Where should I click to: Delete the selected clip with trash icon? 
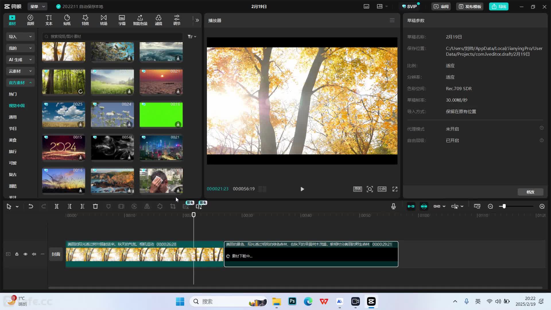point(95,206)
